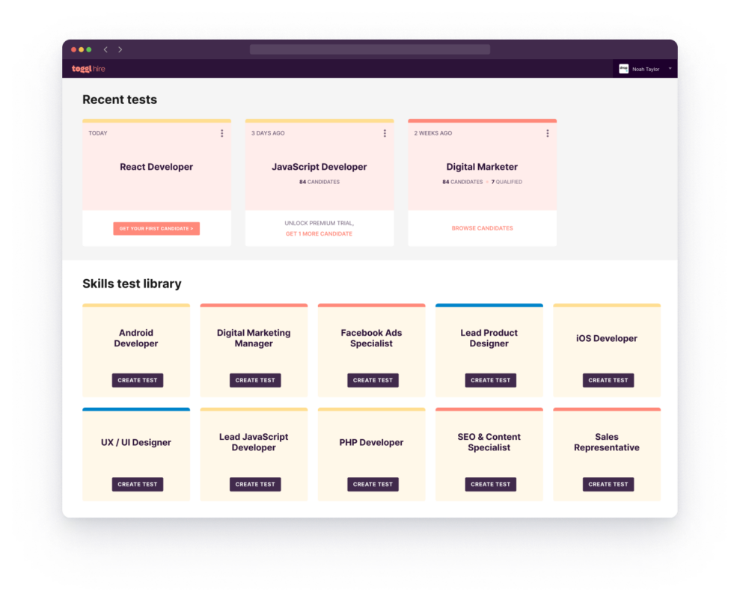Screen dimensions: 740x603
Task: Click the browser back arrow
Action: [107, 49]
